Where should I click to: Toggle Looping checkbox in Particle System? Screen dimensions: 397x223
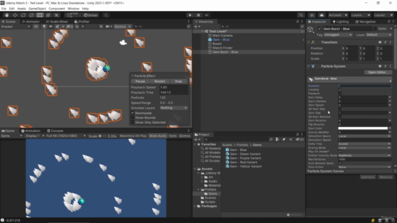[340, 89]
